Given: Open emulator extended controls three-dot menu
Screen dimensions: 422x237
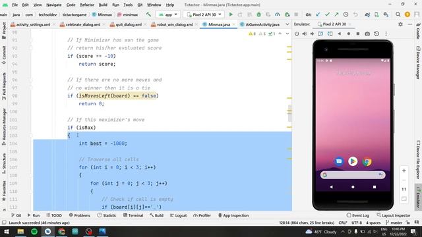Looking at the screenshot, I should (x=386, y=34).
